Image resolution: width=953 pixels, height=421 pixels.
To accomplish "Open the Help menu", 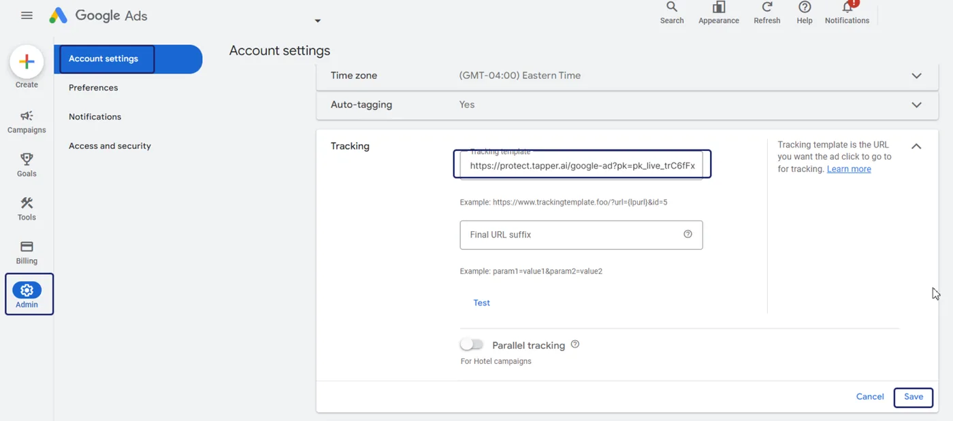I will (805, 13).
